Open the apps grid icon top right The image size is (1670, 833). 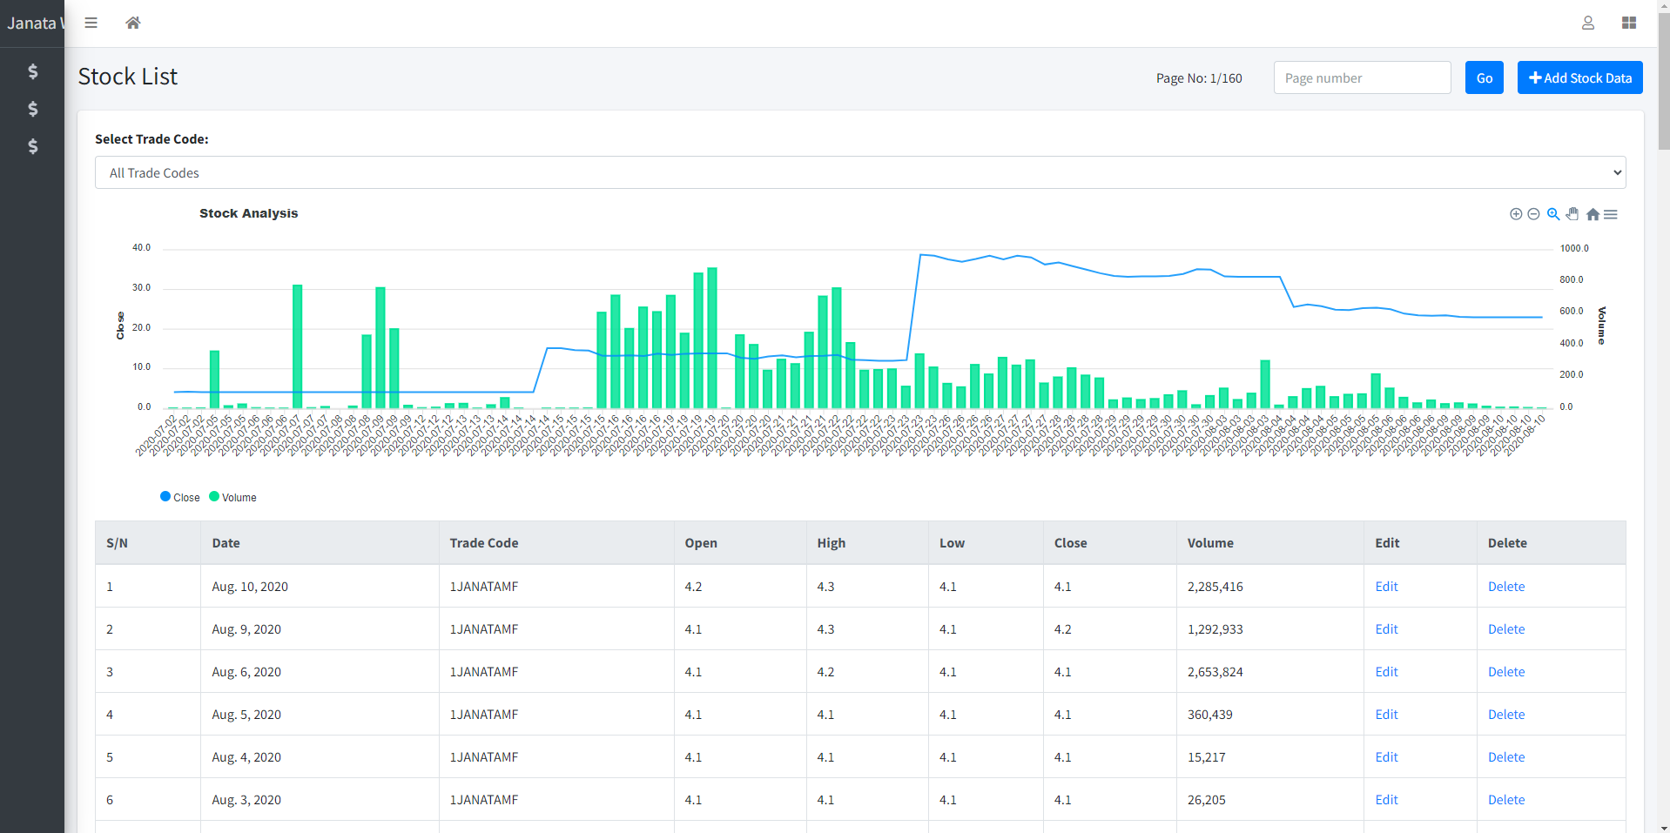[x=1629, y=23]
